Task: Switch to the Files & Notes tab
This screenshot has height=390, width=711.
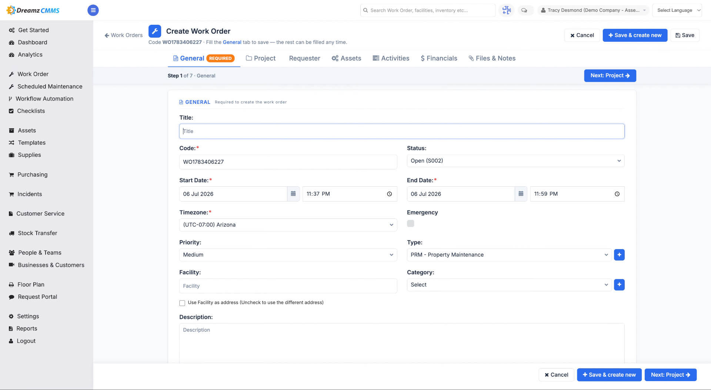Action: click(x=492, y=58)
